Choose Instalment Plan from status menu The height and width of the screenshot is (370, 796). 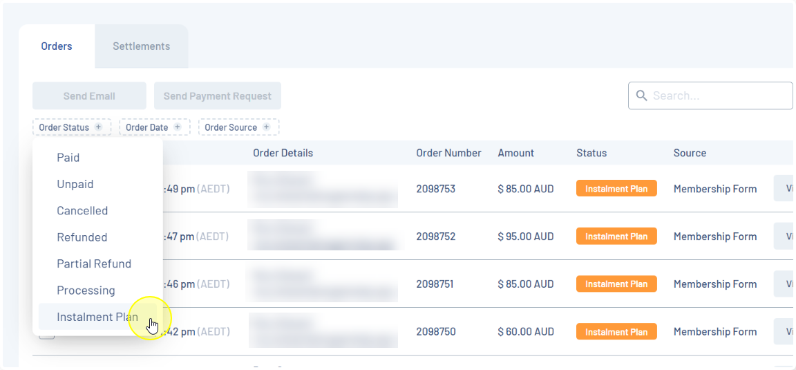click(97, 317)
